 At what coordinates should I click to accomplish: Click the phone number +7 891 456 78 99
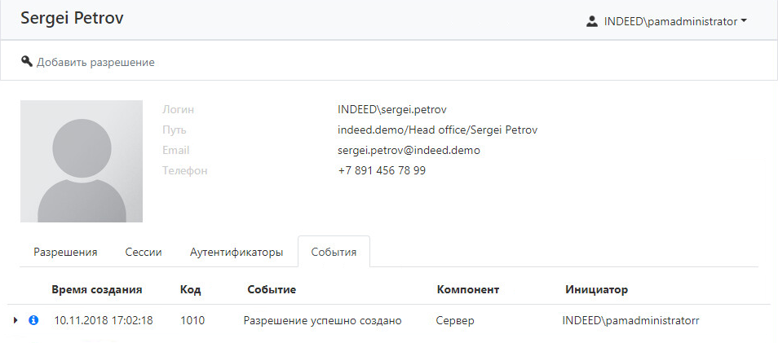(x=382, y=170)
